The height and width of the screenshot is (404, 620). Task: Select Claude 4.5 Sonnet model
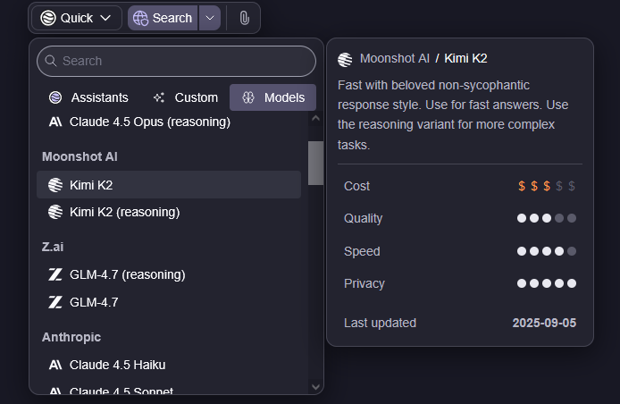121,391
